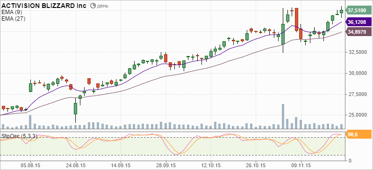373x170 pixels.
Task: Click the 32,5000 price axis label
Action: pos(358,52)
